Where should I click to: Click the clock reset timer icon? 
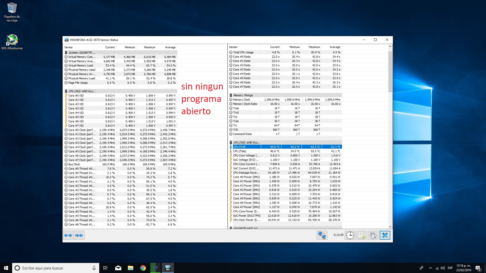click(350, 235)
